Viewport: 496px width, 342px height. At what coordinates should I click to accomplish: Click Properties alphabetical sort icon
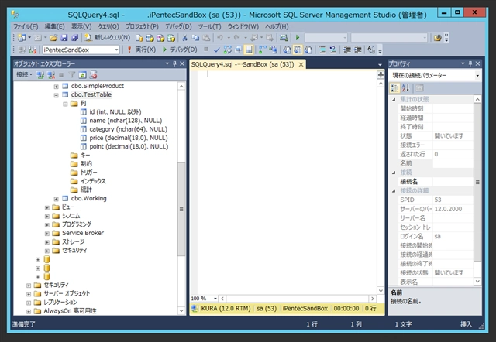pos(405,87)
